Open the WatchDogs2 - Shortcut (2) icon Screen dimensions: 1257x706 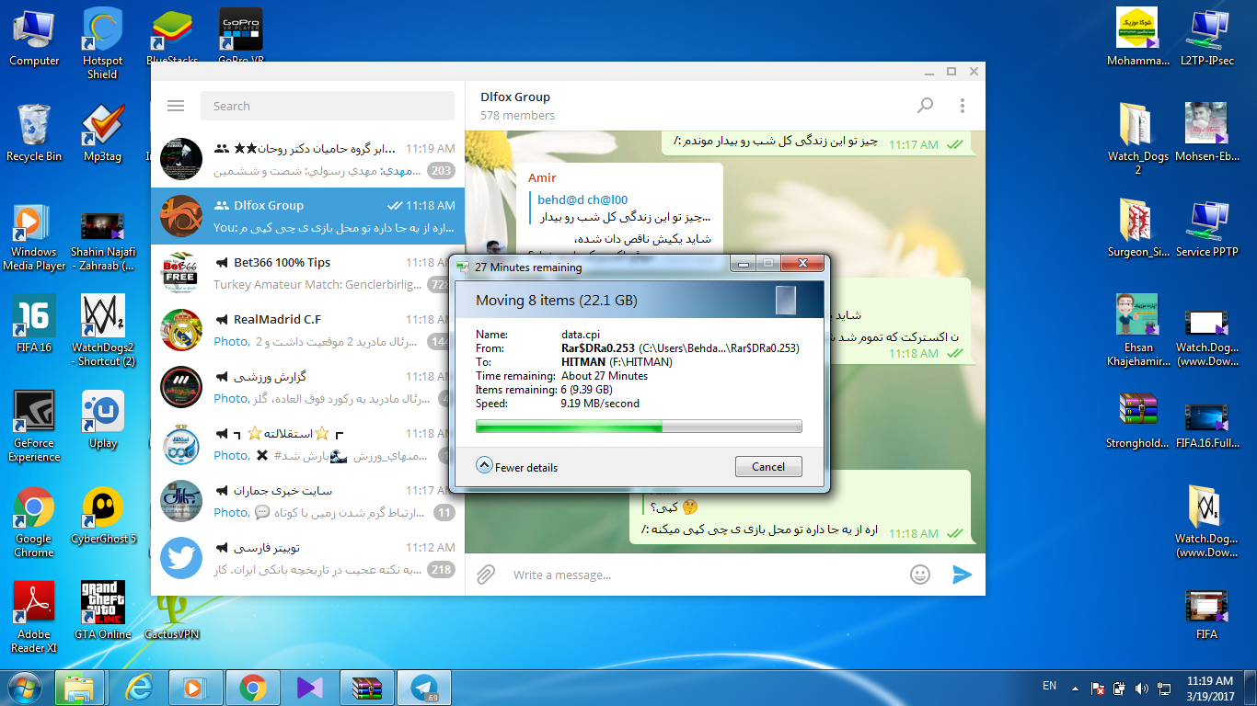tap(102, 330)
